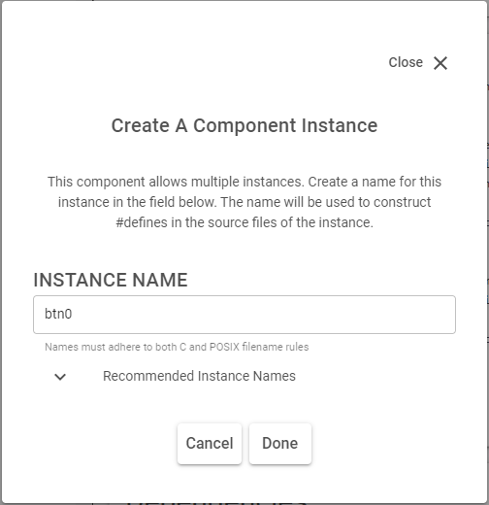Screen dimensions: 489x505
Task: Confirm with the Done button
Action: [280, 444]
